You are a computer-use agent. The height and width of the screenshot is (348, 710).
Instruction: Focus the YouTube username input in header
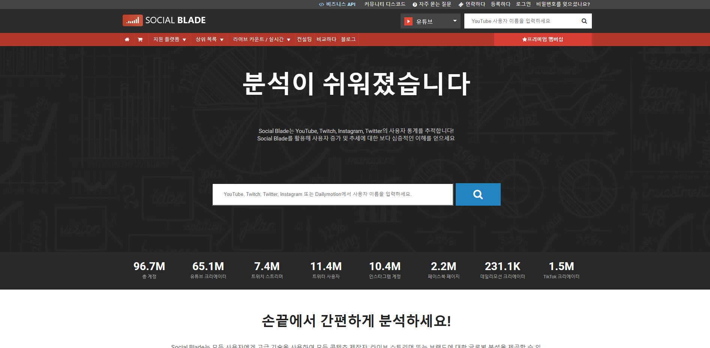coord(522,21)
